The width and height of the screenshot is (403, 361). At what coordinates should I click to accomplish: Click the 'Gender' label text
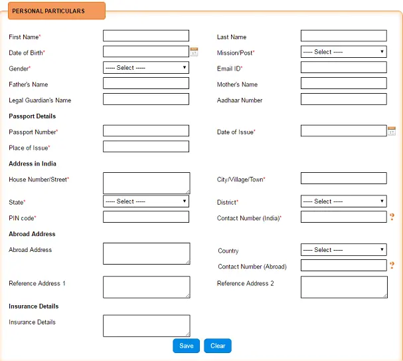[x=19, y=68]
